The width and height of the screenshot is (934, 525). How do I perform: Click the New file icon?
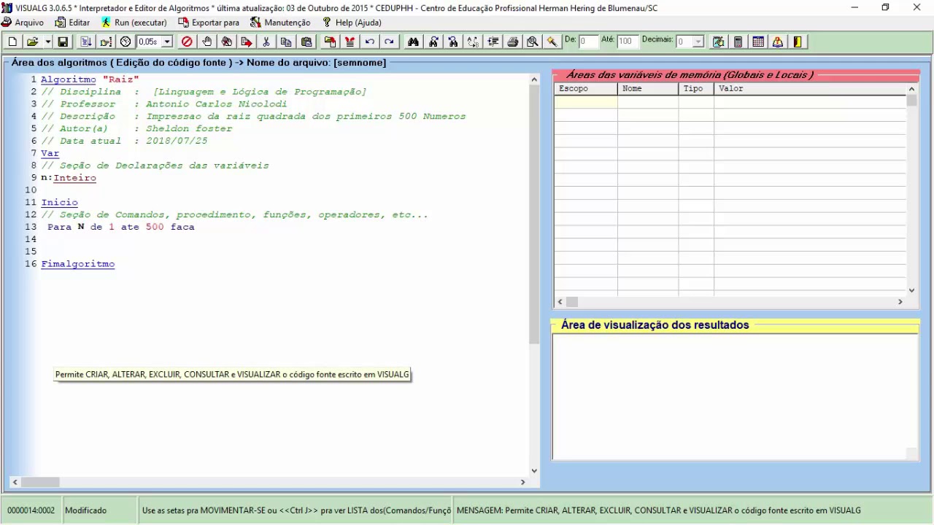pyautogui.click(x=12, y=42)
